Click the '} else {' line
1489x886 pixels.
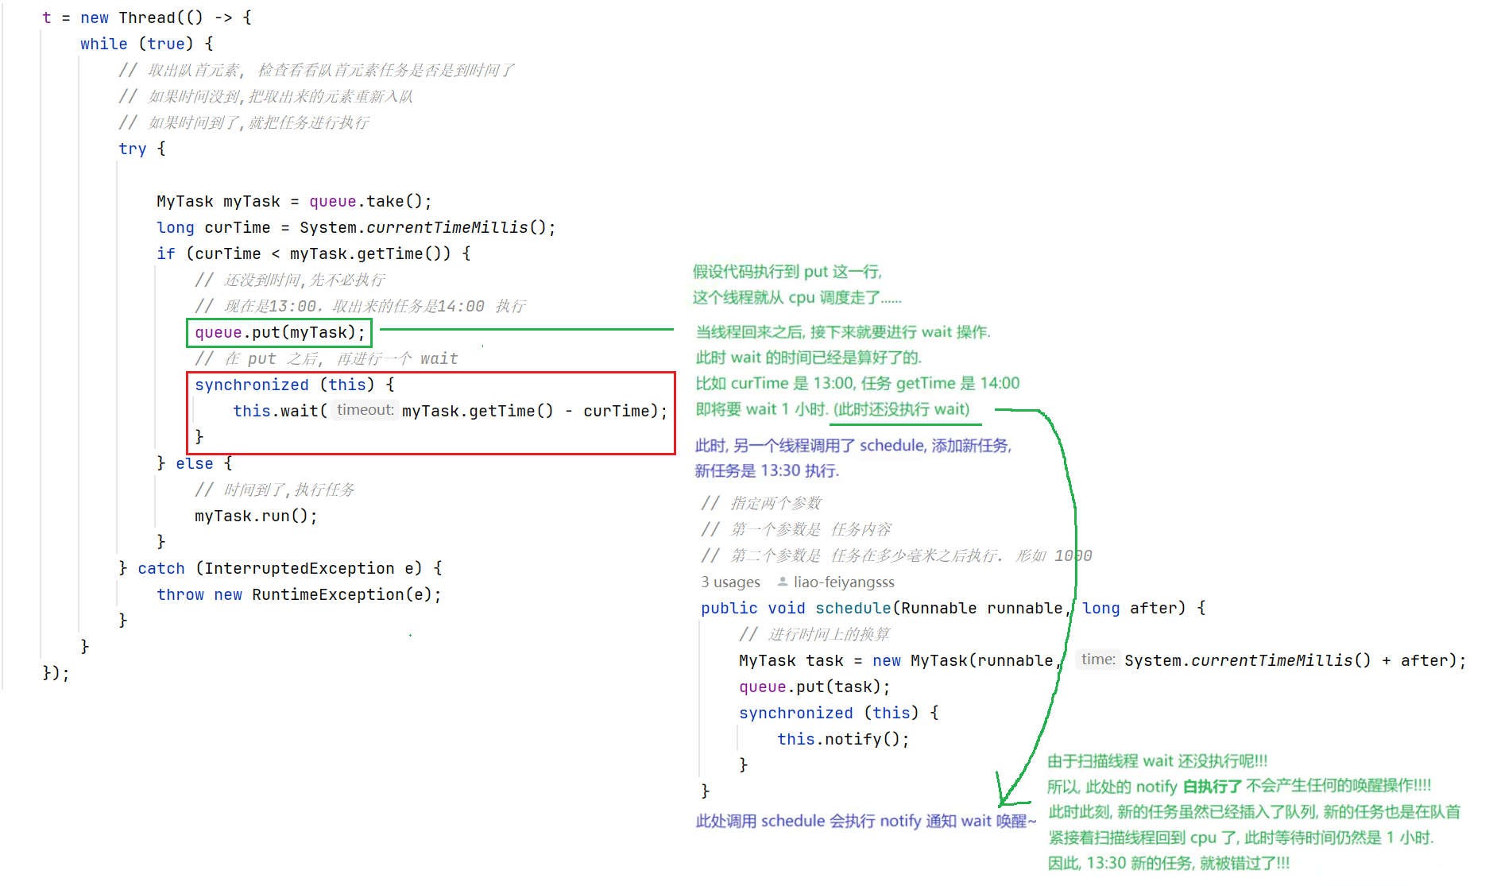click(195, 463)
